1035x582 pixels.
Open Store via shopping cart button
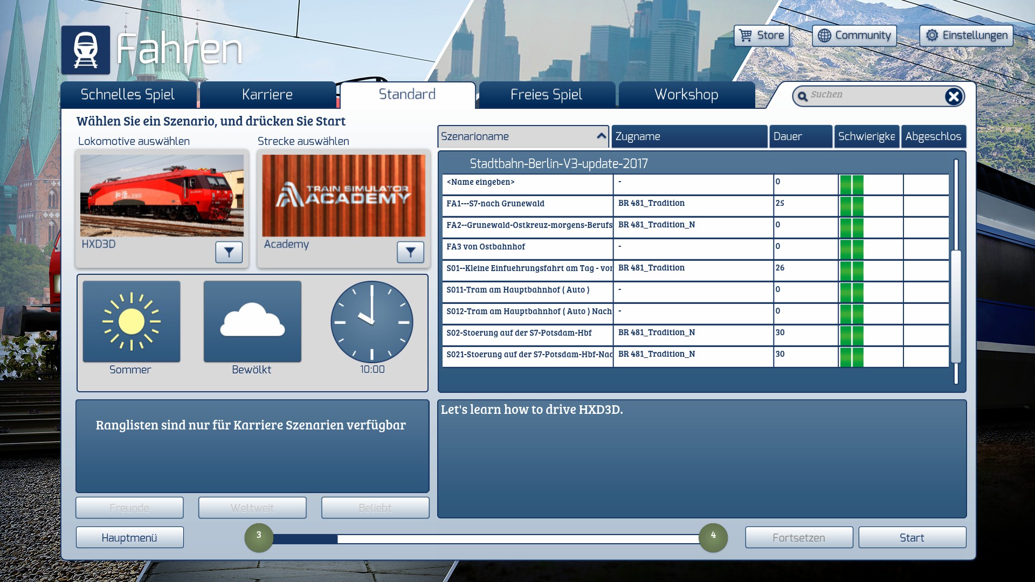coord(761,36)
